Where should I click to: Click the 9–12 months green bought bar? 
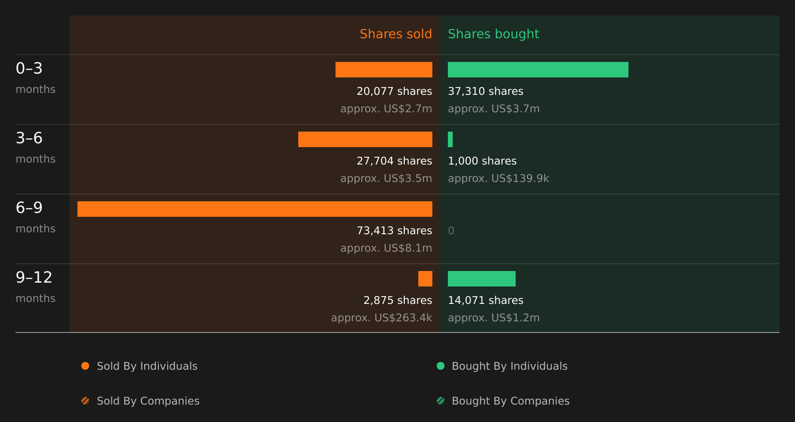pos(482,279)
